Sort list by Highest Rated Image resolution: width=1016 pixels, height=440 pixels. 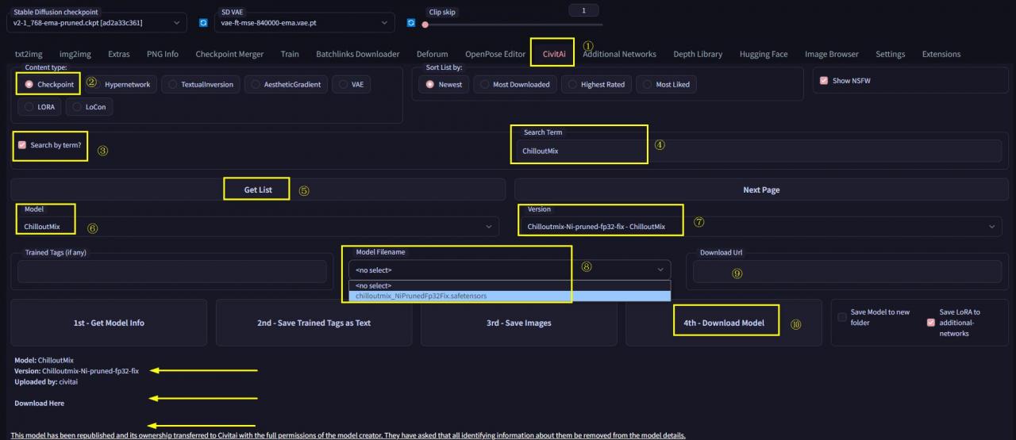596,84
